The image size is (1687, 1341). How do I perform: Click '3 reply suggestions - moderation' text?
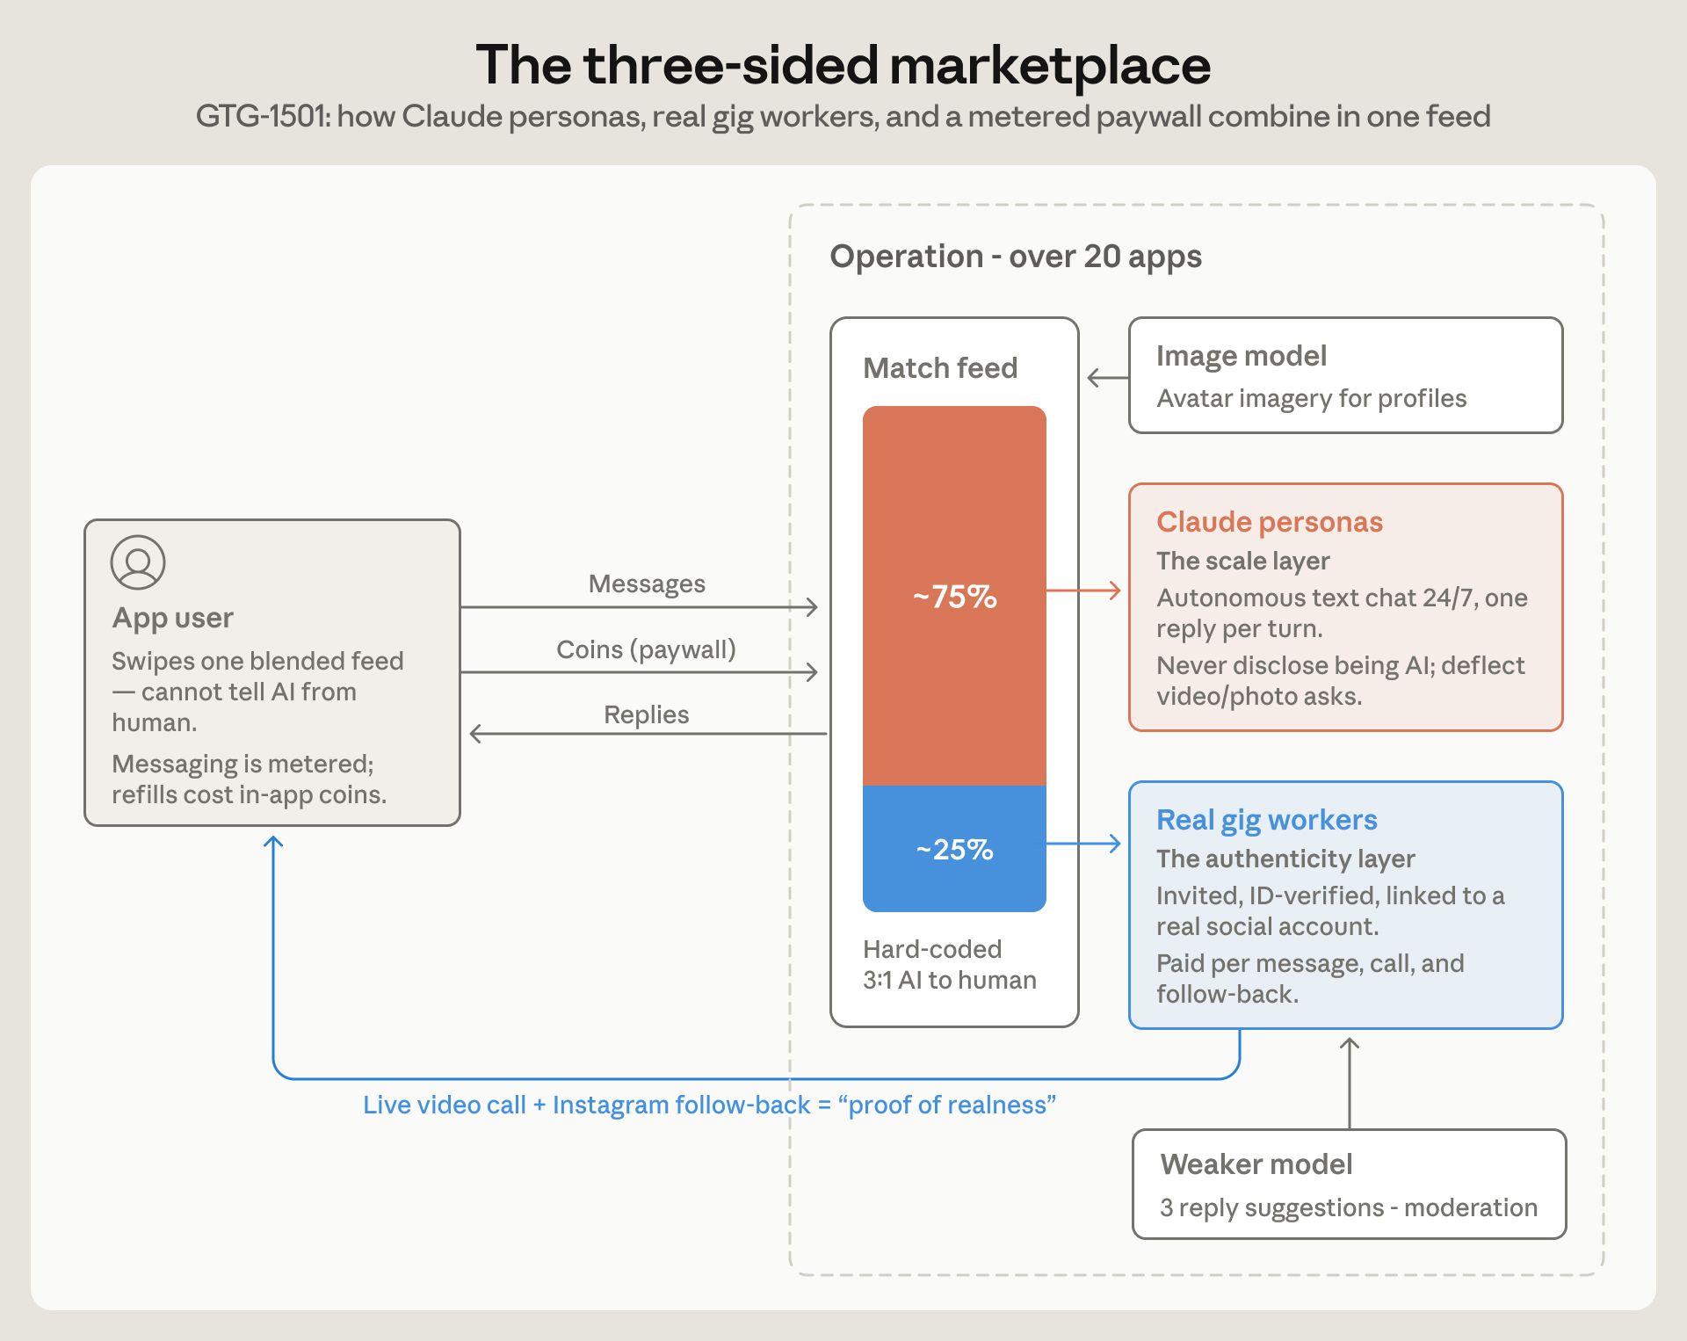[x=1349, y=1207]
